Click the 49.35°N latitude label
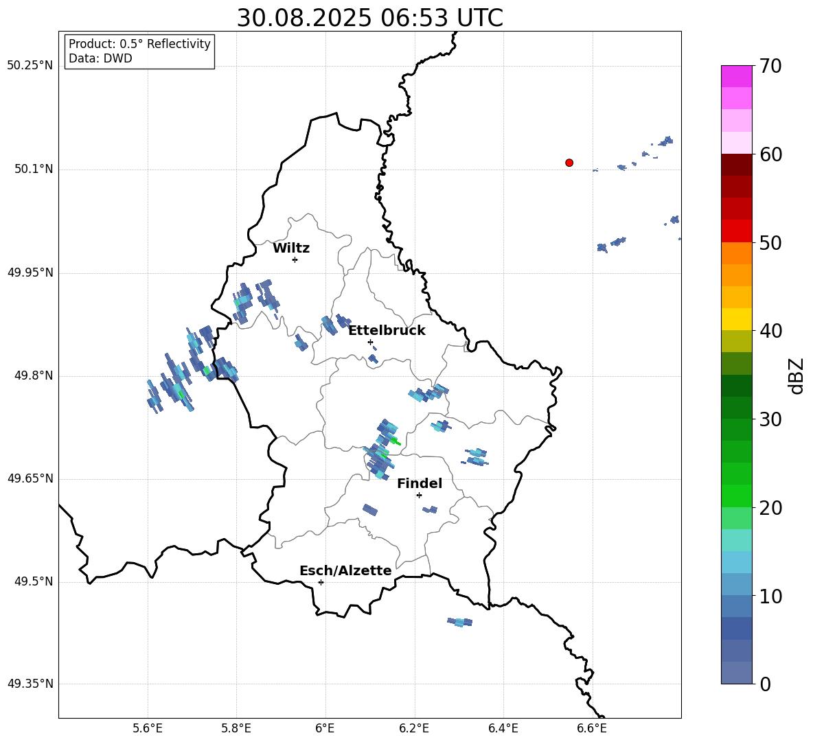 click(30, 684)
